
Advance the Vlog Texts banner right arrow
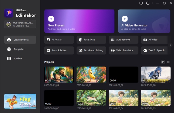[34, 101]
